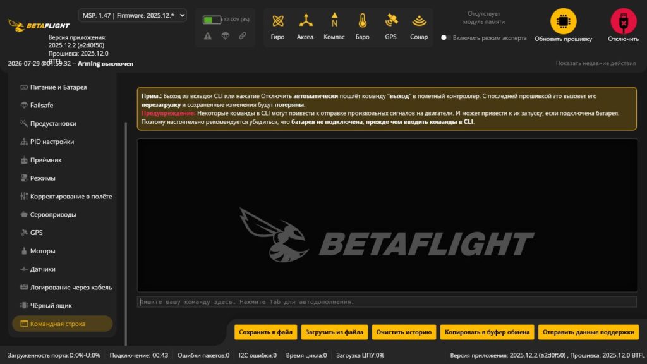Click the Баро thermometer sensor icon
Image resolution: width=647 pixels, height=364 pixels.
(362, 21)
